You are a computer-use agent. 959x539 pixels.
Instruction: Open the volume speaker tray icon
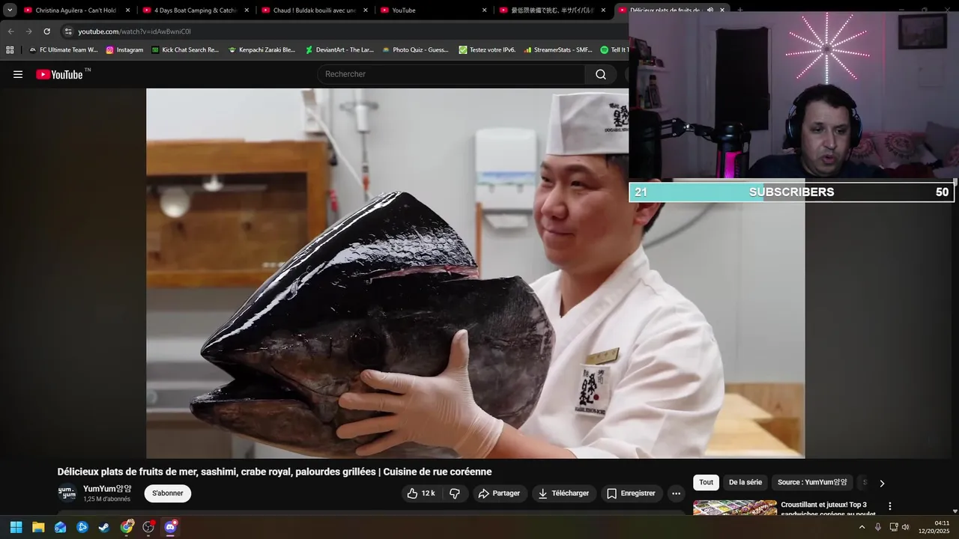[x=905, y=527]
